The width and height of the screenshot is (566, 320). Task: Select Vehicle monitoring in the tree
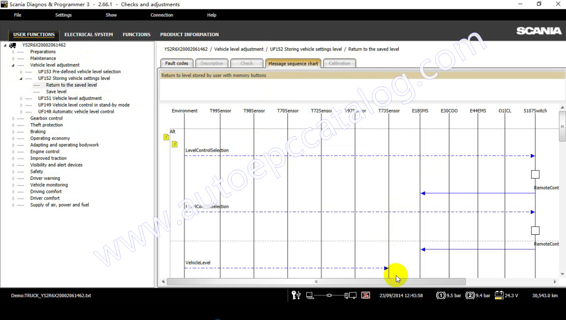49,185
